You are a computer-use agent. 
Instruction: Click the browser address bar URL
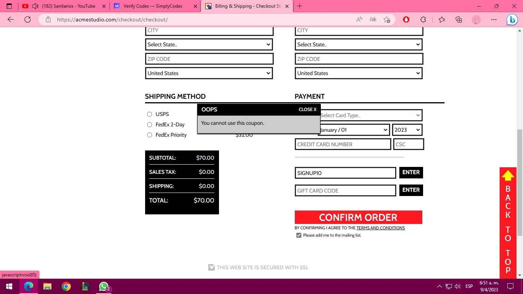pos(112,20)
